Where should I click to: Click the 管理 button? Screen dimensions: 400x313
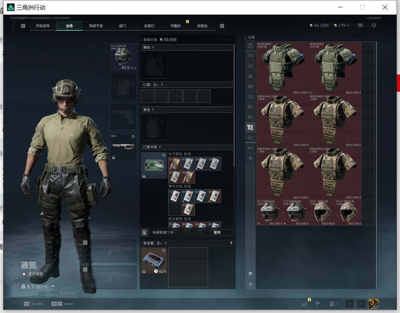[217, 233]
